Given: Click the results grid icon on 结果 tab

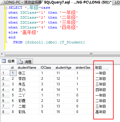Looking at the screenshot, I should (4, 61).
